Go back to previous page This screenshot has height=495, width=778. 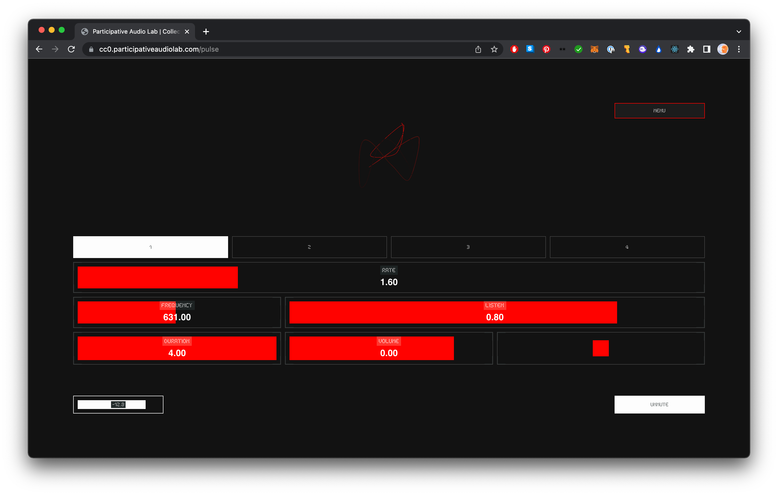[x=39, y=49]
